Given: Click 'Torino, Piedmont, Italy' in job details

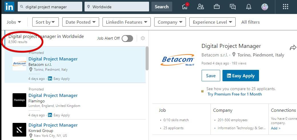Looking at the screenshot, I should coord(261,55).
